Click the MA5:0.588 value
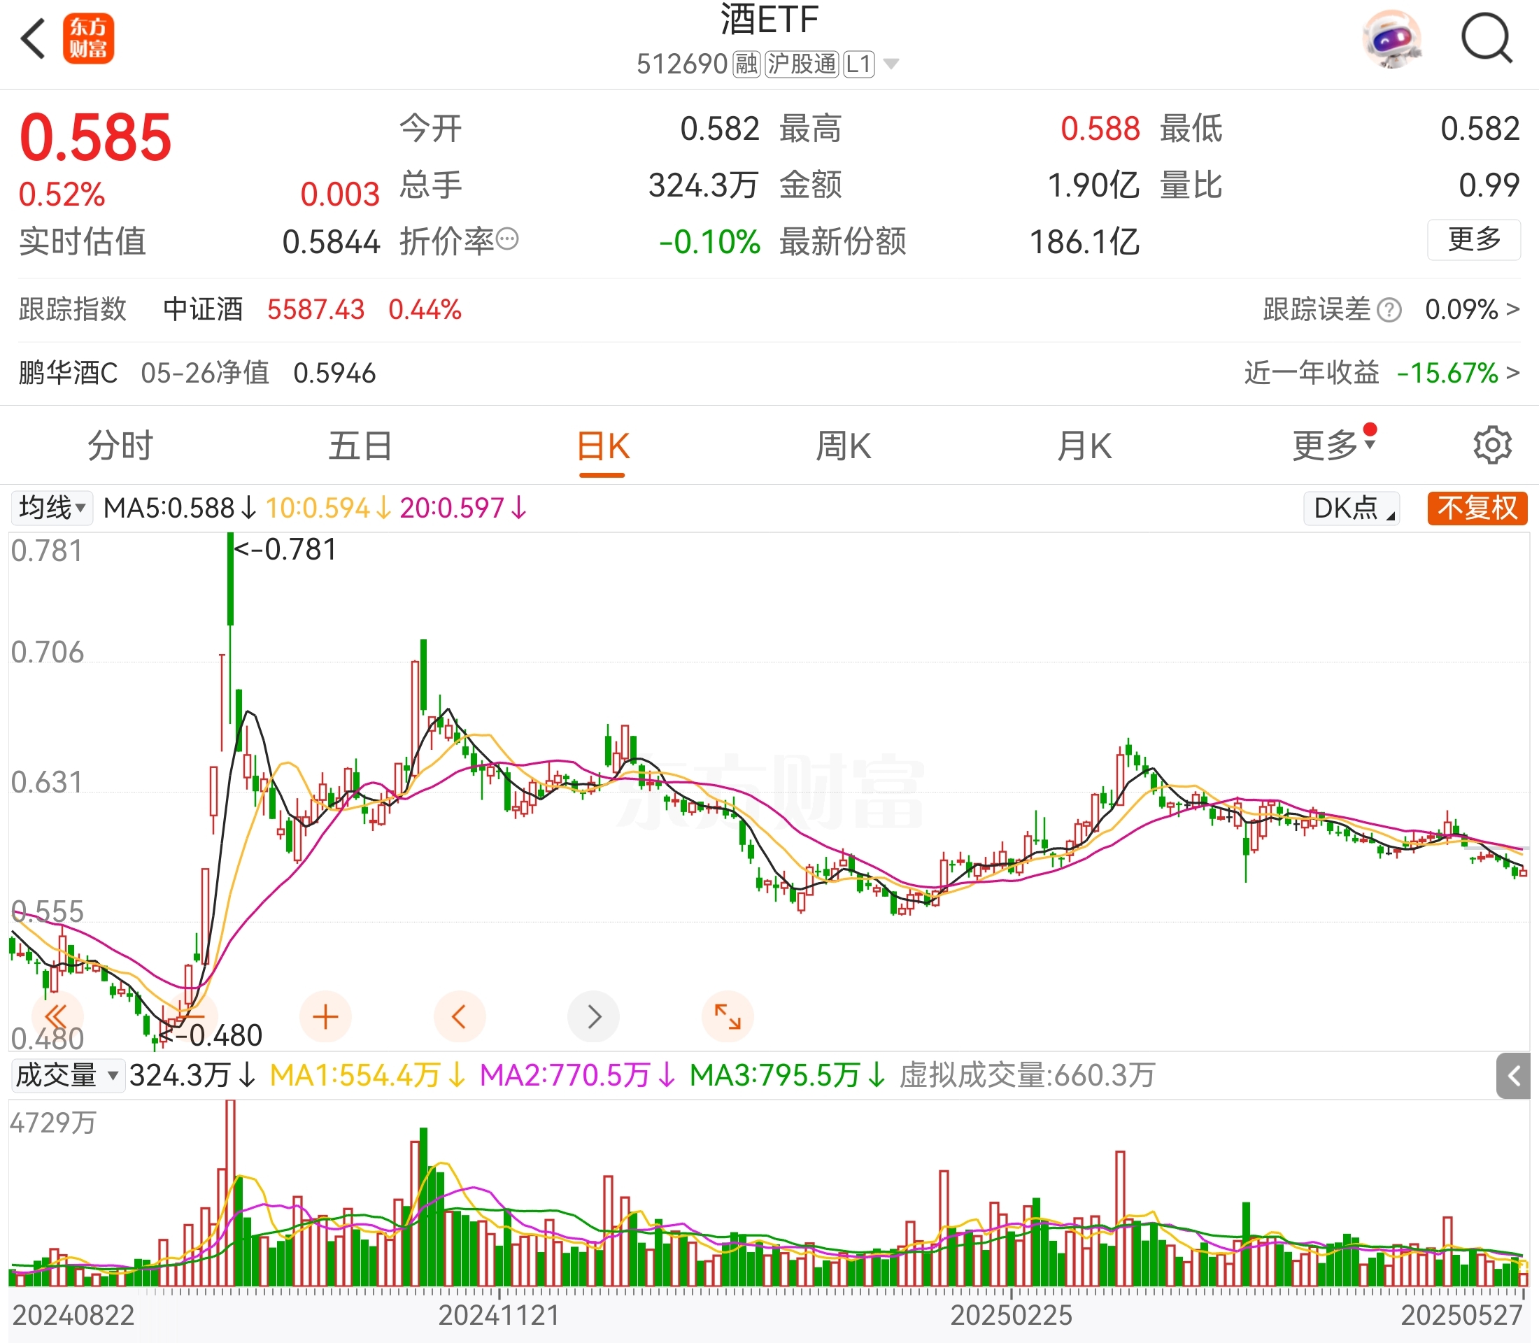 180,508
